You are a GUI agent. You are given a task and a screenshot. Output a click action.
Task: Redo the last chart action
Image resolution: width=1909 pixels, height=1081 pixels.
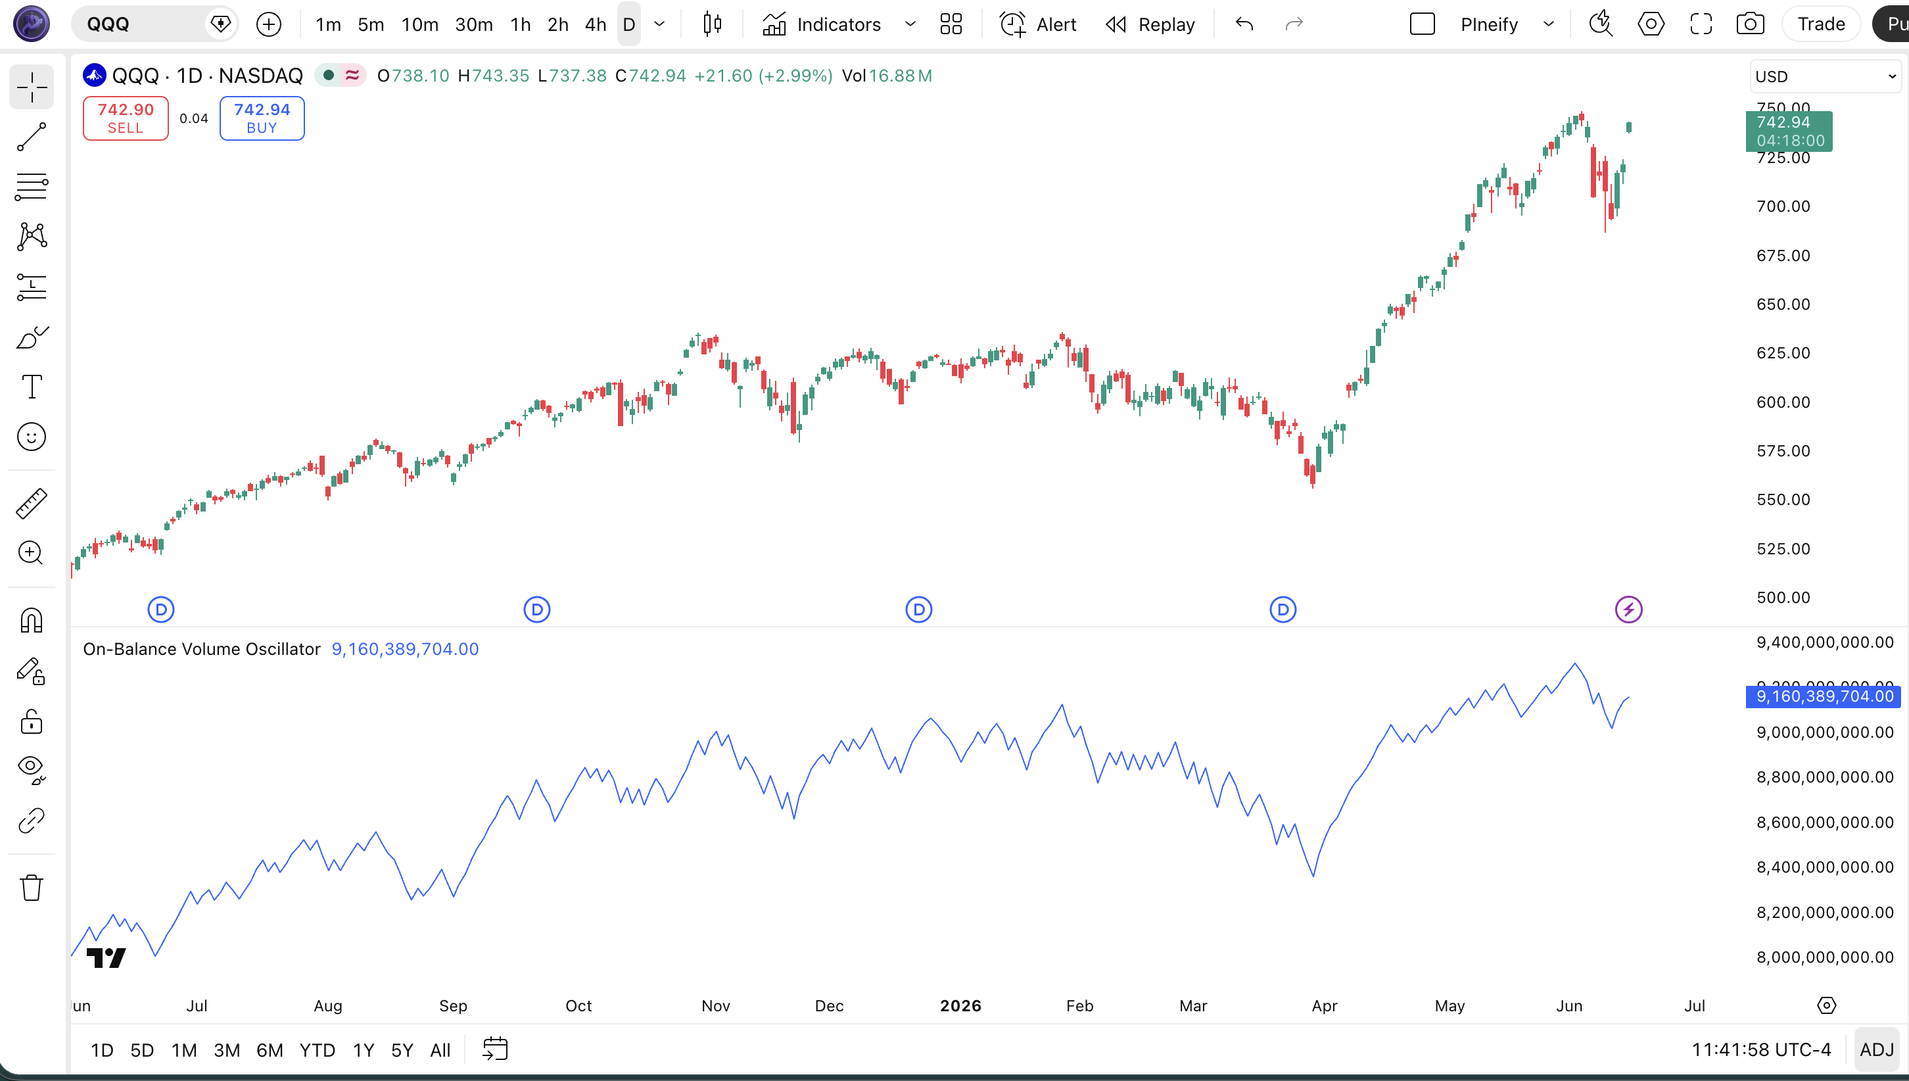pos(1294,24)
